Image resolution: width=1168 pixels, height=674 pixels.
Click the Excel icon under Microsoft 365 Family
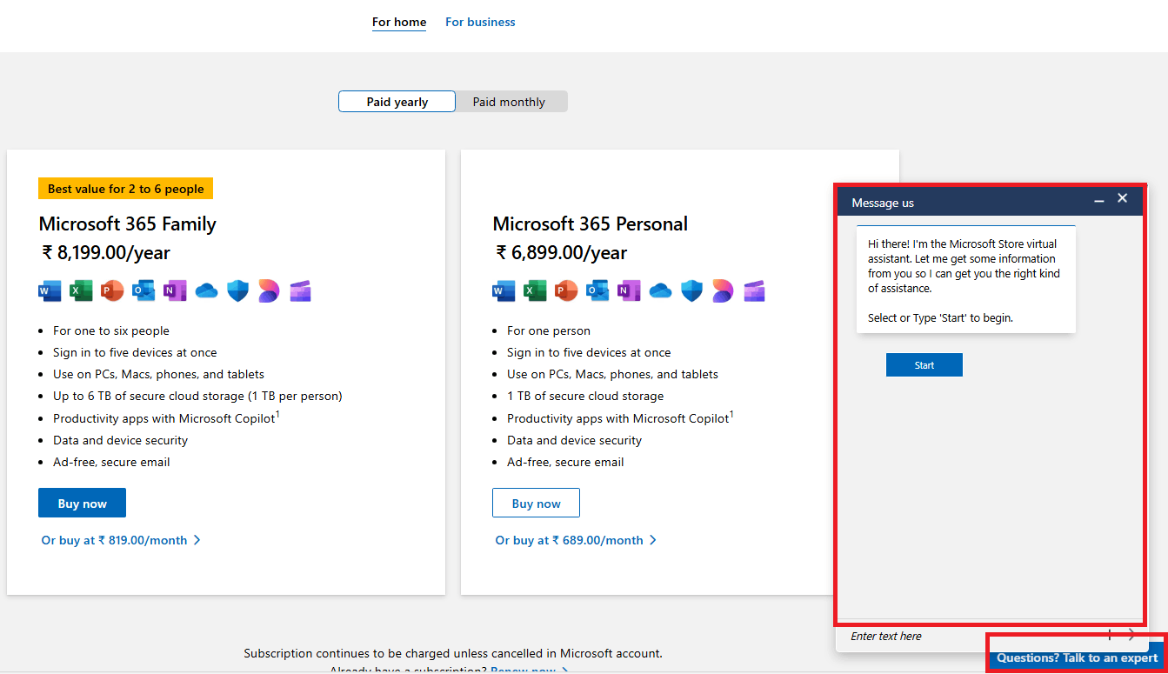[81, 291]
